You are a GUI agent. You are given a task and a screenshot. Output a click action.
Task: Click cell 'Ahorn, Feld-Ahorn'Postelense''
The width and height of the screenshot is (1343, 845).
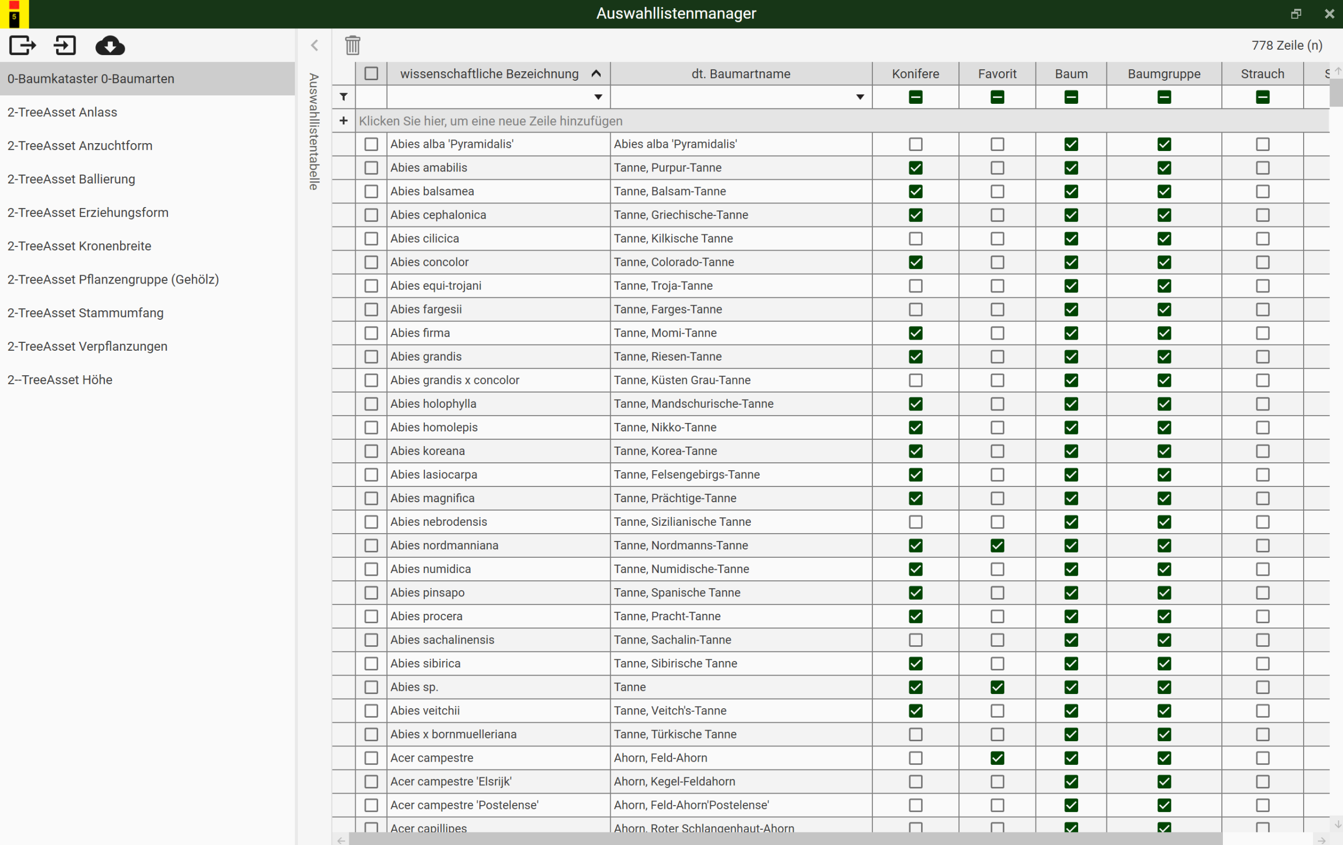[741, 806]
